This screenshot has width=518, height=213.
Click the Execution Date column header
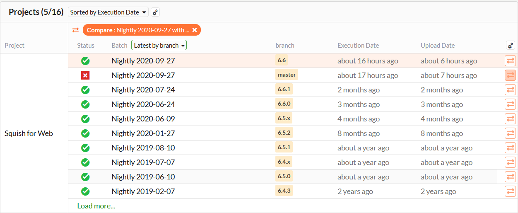358,46
